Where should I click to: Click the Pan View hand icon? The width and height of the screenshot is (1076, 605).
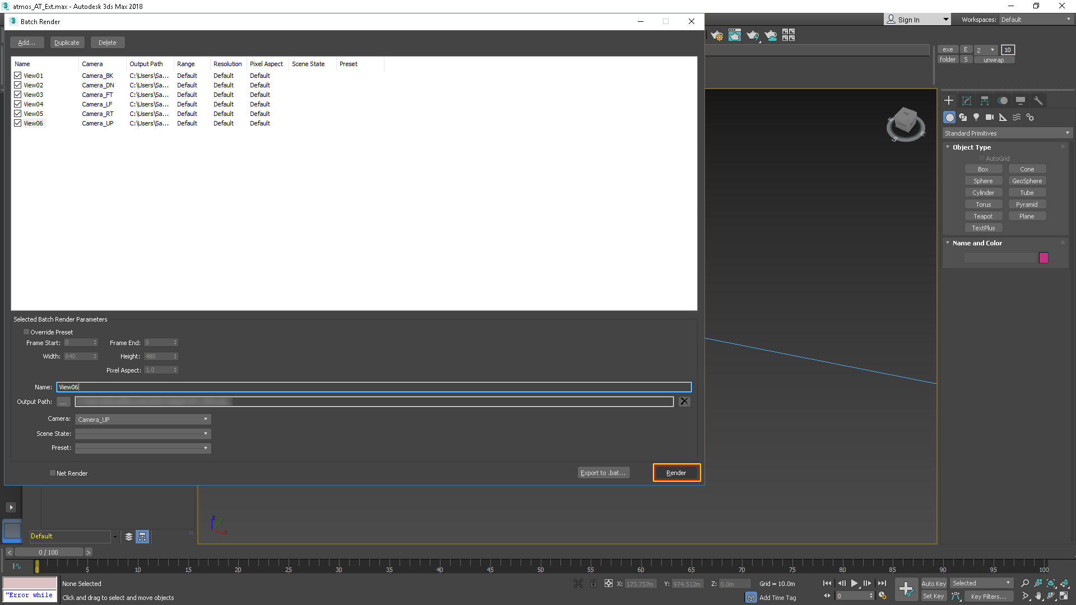[1038, 596]
